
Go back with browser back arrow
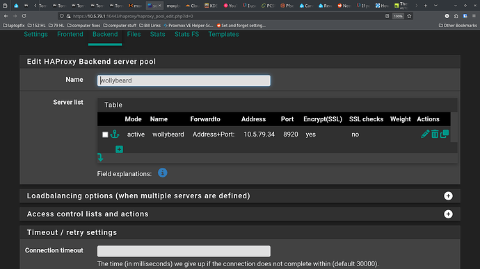tap(6, 16)
